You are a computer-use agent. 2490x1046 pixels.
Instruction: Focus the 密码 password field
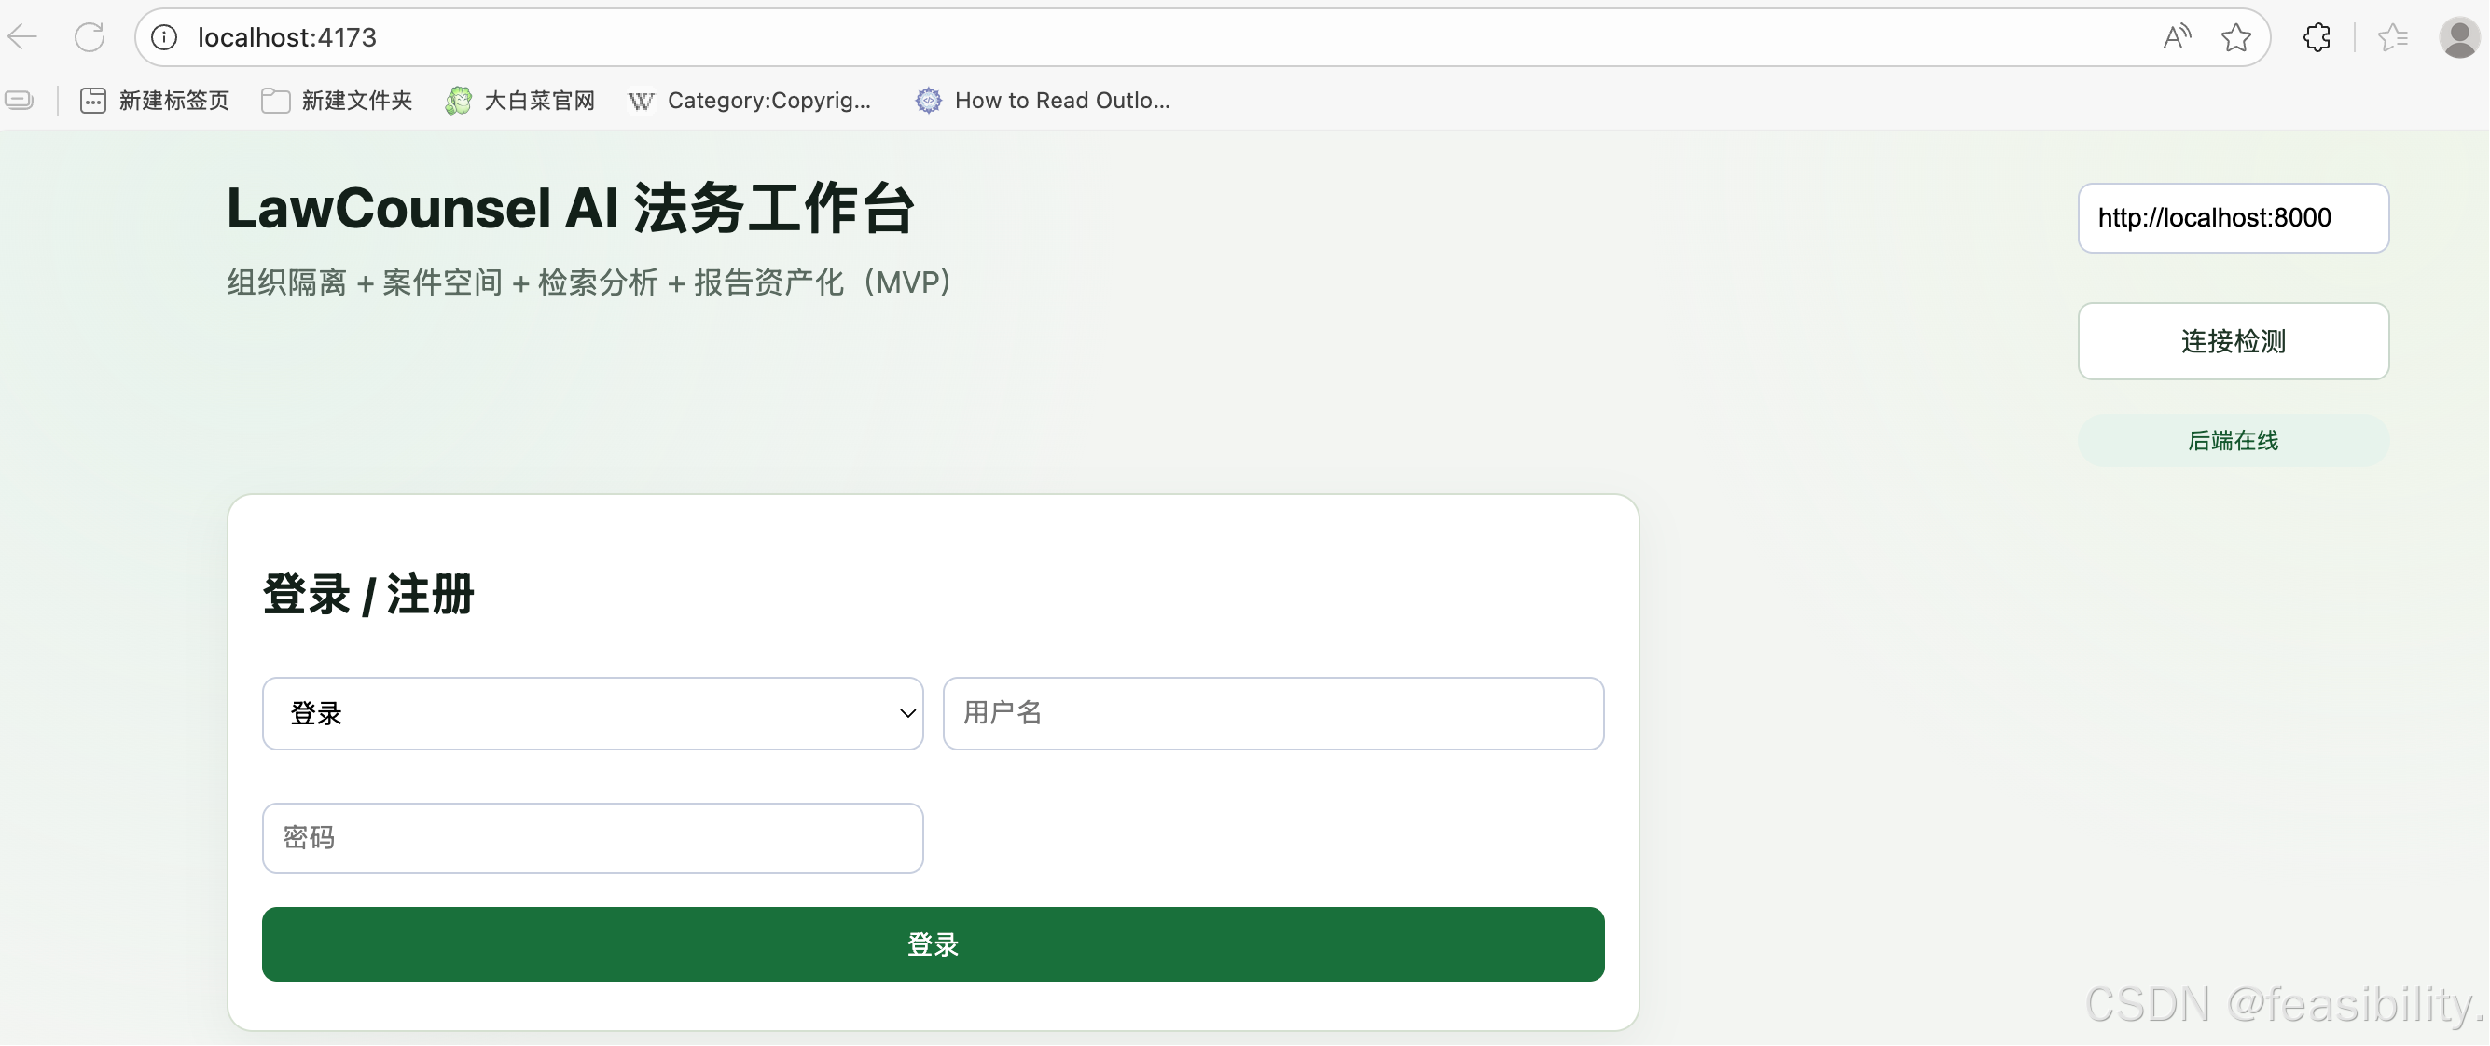[592, 838]
